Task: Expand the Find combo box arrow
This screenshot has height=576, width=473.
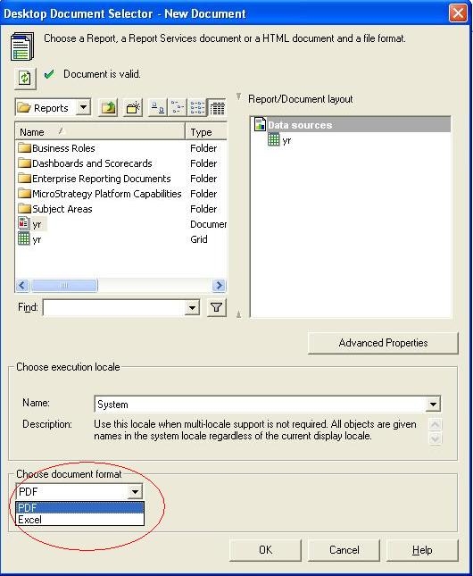Action: [192, 307]
